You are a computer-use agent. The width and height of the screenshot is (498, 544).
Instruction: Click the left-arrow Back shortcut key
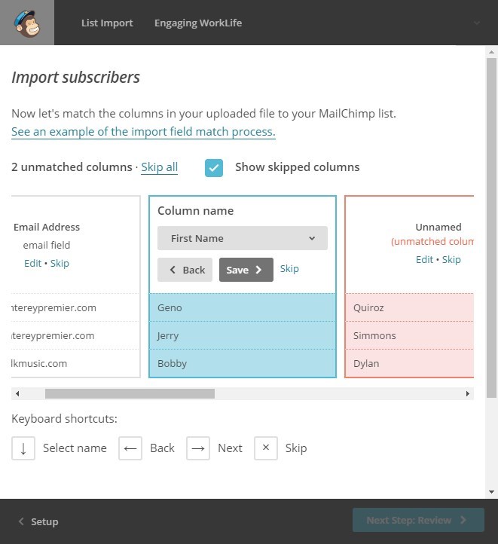coord(130,448)
